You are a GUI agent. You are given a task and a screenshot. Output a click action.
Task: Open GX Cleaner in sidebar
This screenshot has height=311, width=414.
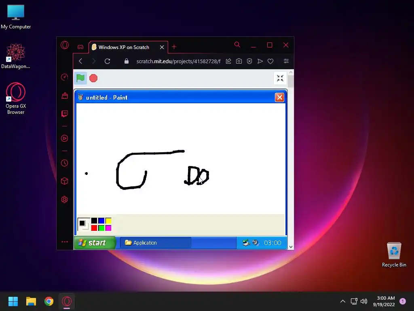65,96
